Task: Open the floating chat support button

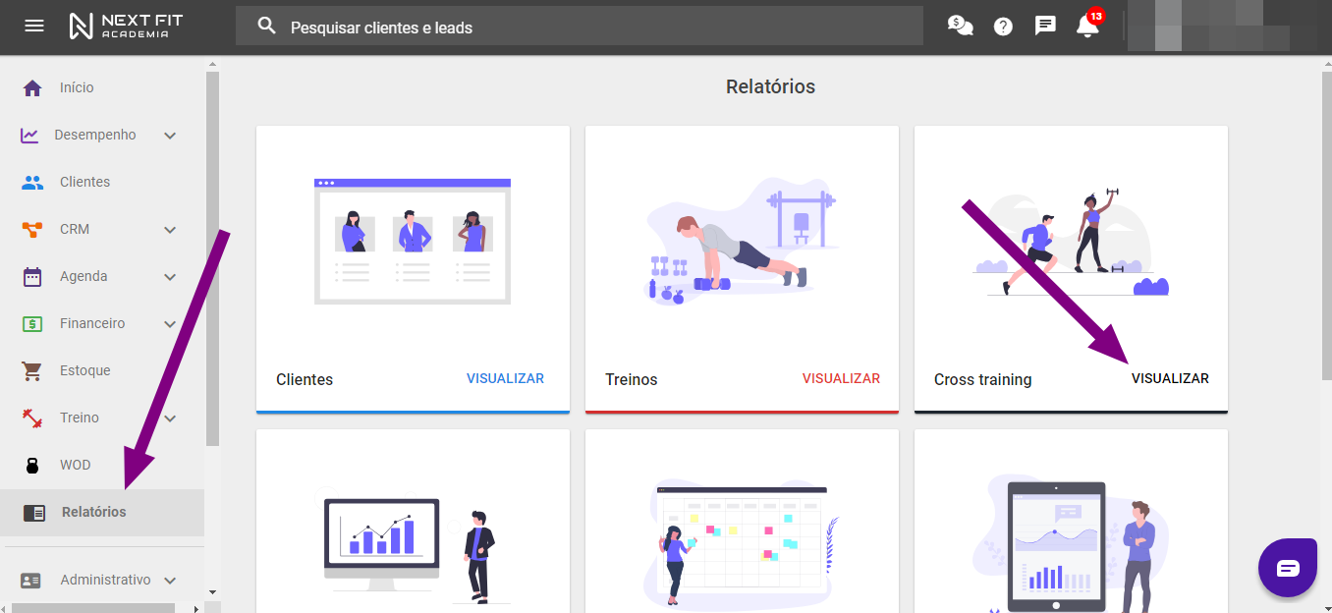Action: pyautogui.click(x=1288, y=568)
